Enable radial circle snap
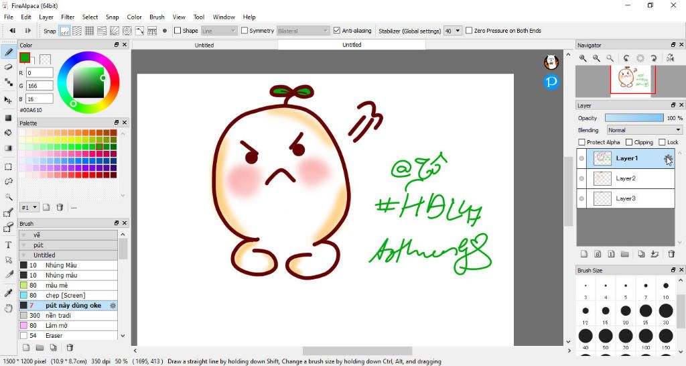The image size is (686, 366). pos(127,31)
